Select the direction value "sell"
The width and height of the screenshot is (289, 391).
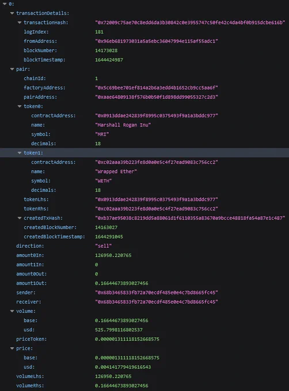[103, 246]
